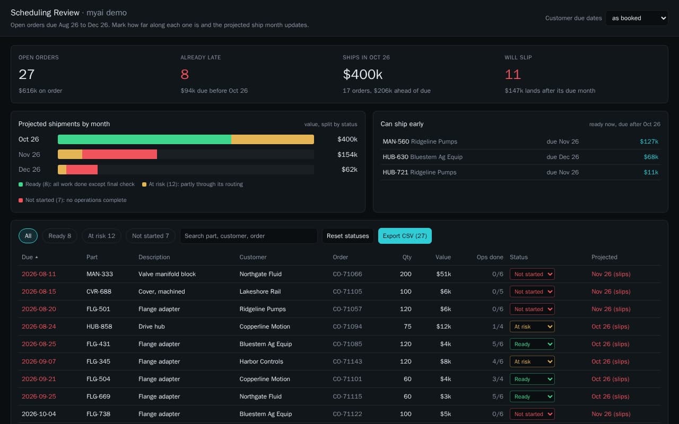Change status of FLG-345 order
This screenshot has height=424, width=679.
coord(532,361)
